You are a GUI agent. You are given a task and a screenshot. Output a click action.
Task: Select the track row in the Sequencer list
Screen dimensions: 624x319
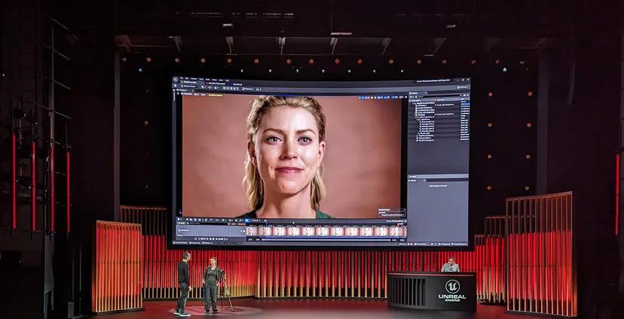click(x=210, y=231)
